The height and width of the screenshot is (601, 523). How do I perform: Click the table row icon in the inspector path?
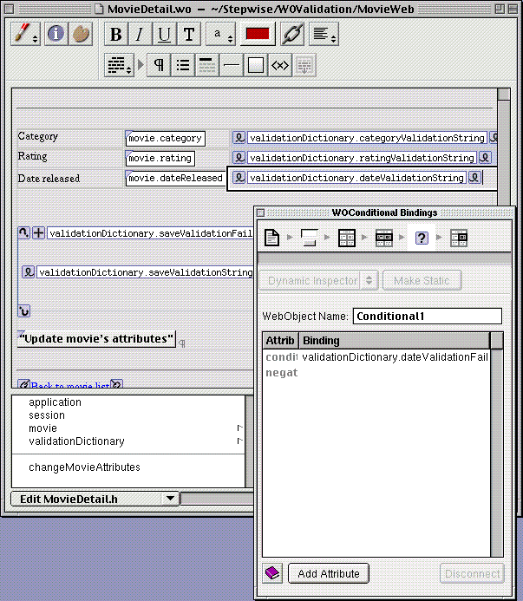click(384, 238)
